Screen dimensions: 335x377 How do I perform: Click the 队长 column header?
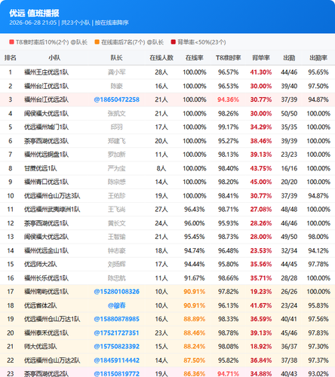tap(116, 58)
